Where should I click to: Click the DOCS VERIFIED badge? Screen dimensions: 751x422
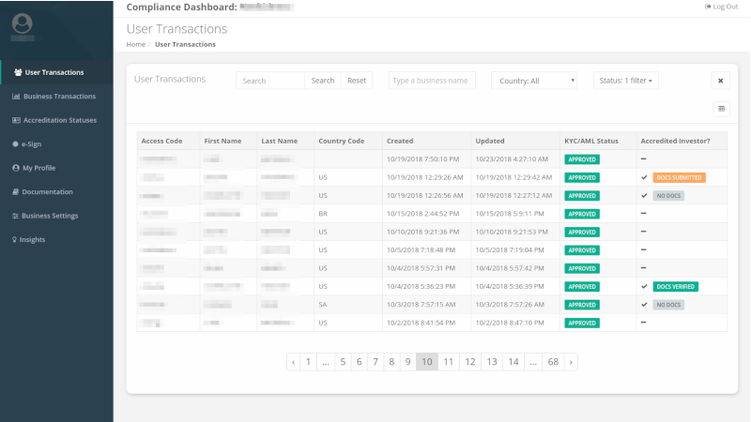[x=675, y=287]
